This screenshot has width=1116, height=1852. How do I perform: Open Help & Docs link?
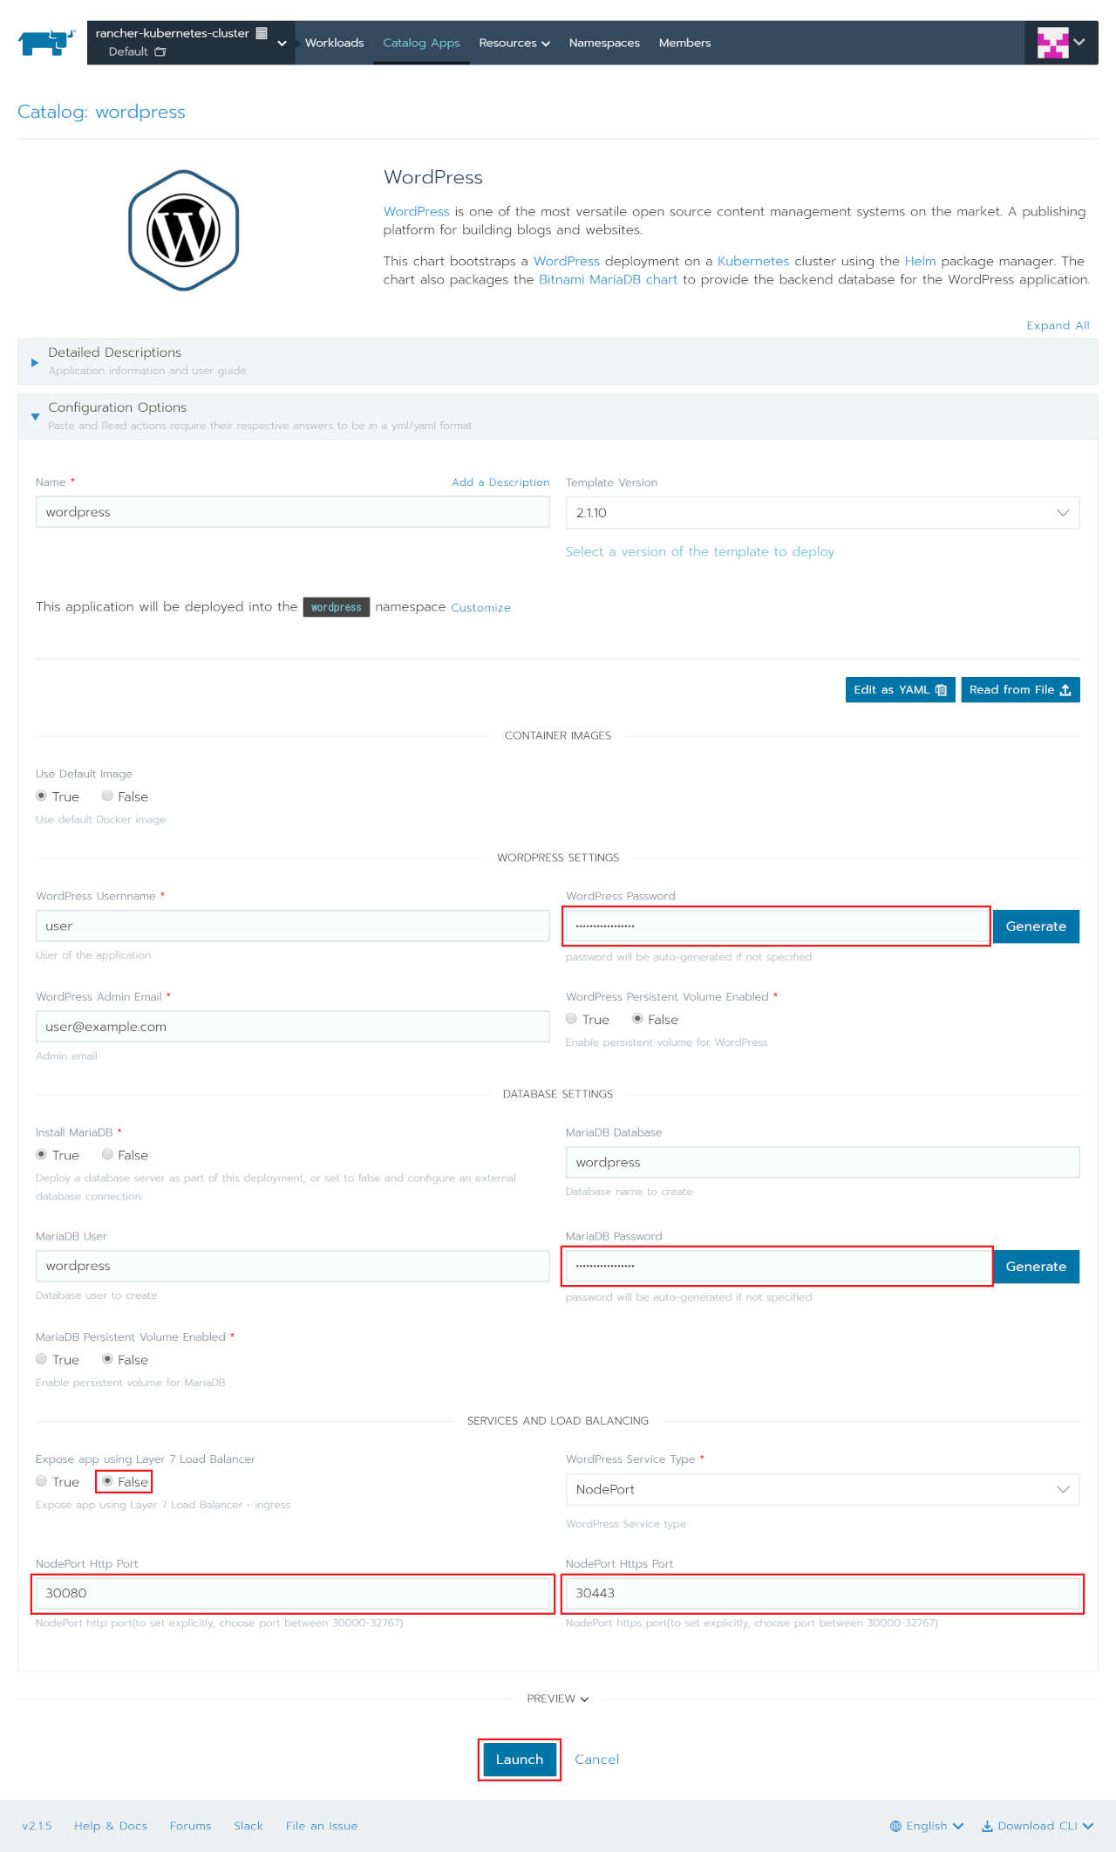[x=111, y=1826]
